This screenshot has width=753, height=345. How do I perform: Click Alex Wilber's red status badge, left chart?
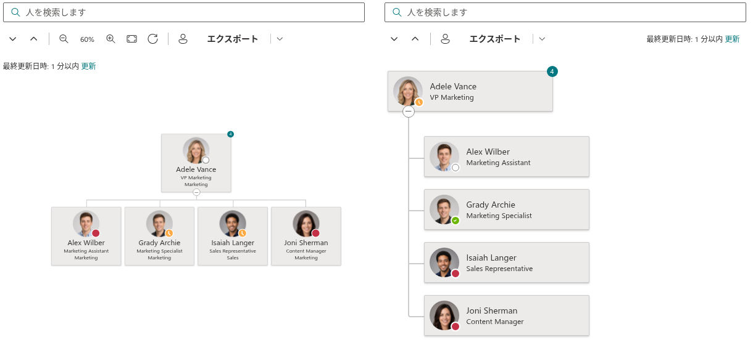(96, 233)
